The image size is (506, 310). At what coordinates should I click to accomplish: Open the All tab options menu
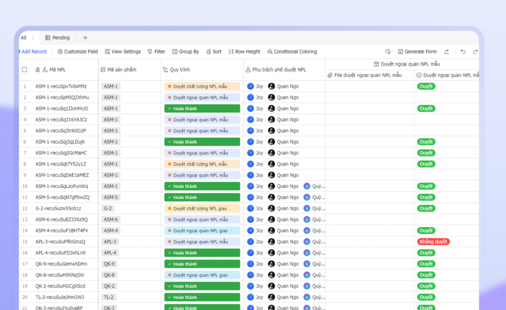coord(33,38)
